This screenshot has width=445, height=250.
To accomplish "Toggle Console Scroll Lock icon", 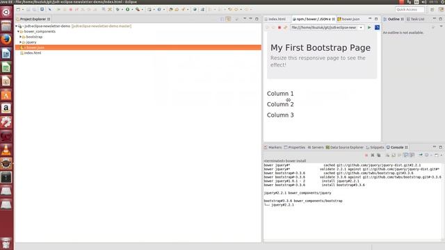I will [394, 156].
